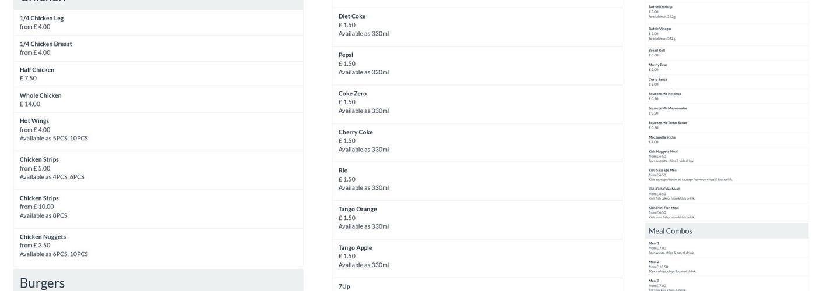The width and height of the screenshot is (816, 291).
Task: Add a Diet Coke 330ml
Action: (352, 16)
